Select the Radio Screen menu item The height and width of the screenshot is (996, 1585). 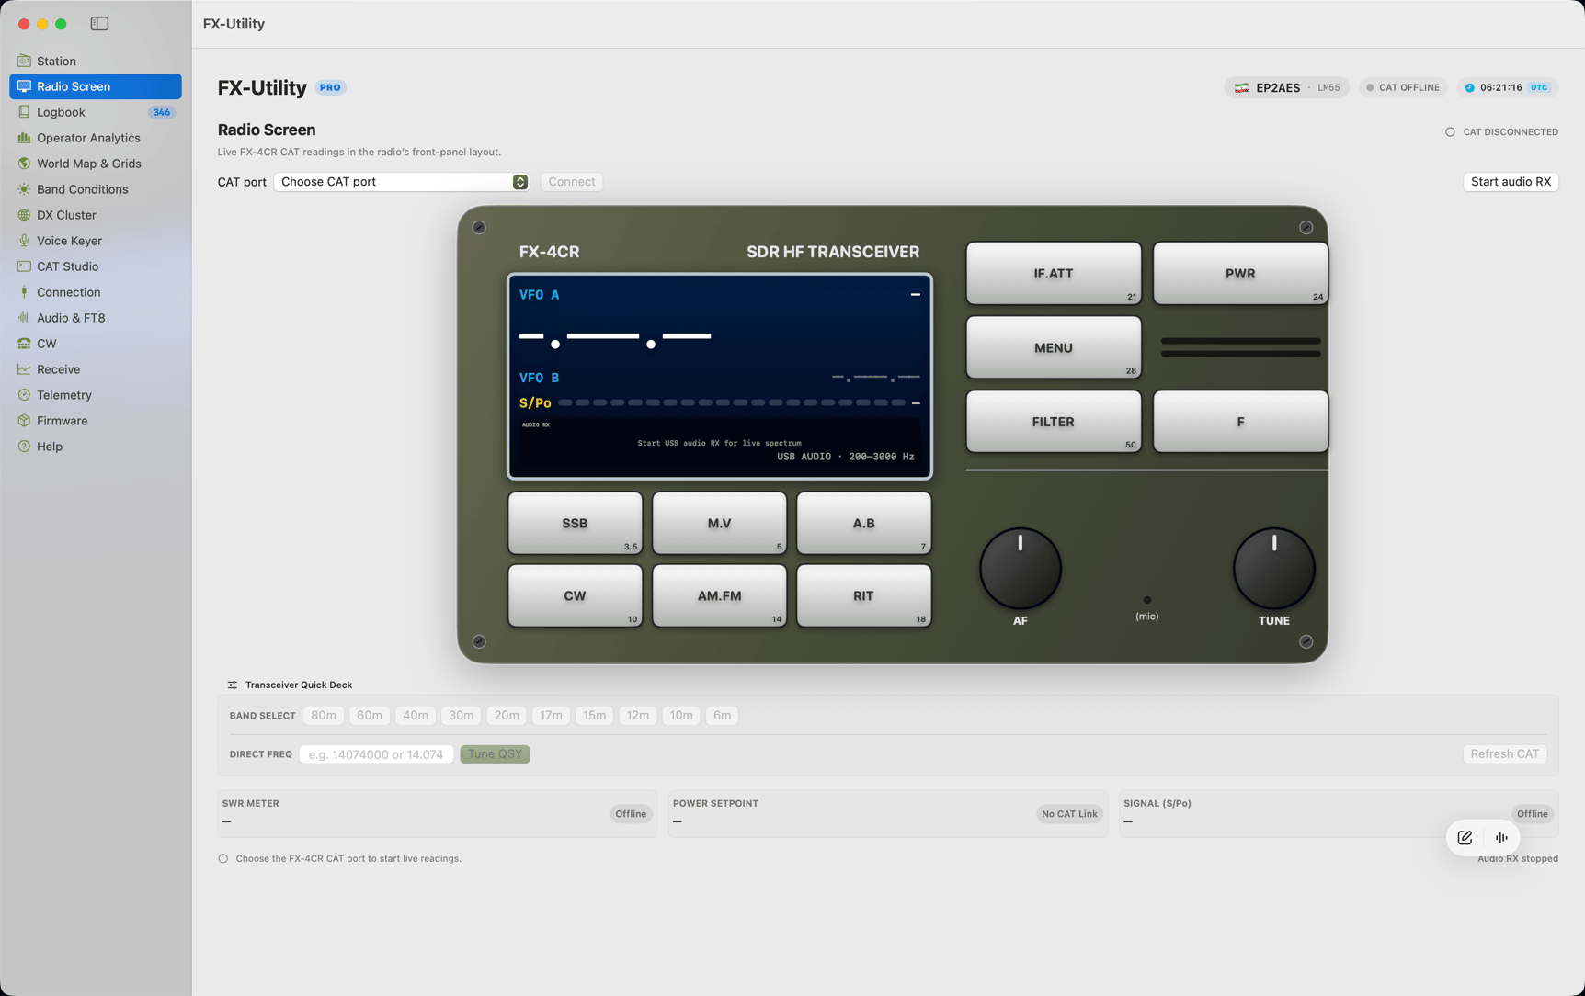pos(96,86)
